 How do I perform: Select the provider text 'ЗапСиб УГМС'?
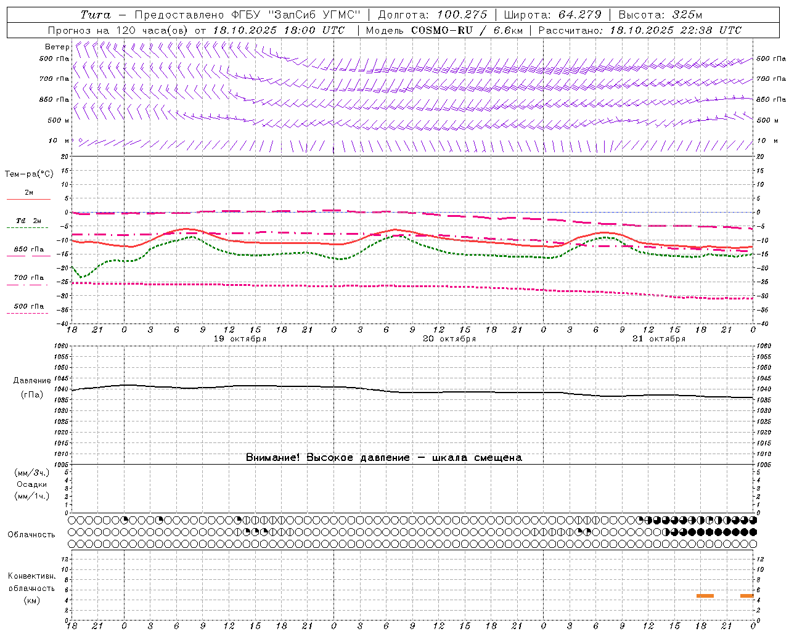314,15
